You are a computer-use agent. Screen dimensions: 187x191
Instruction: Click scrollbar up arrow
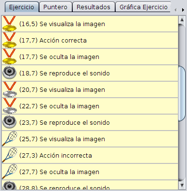tap(182, 20)
